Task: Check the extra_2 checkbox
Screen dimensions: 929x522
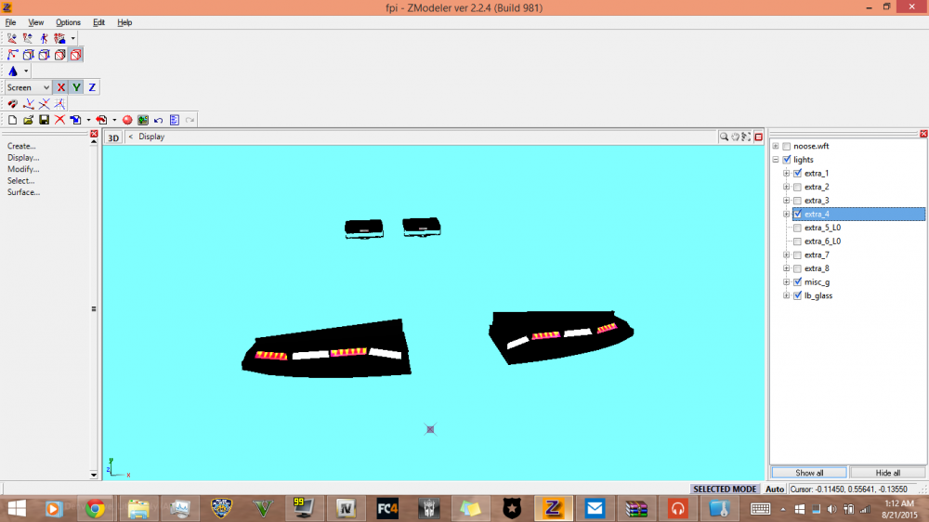Action: coord(797,188)
